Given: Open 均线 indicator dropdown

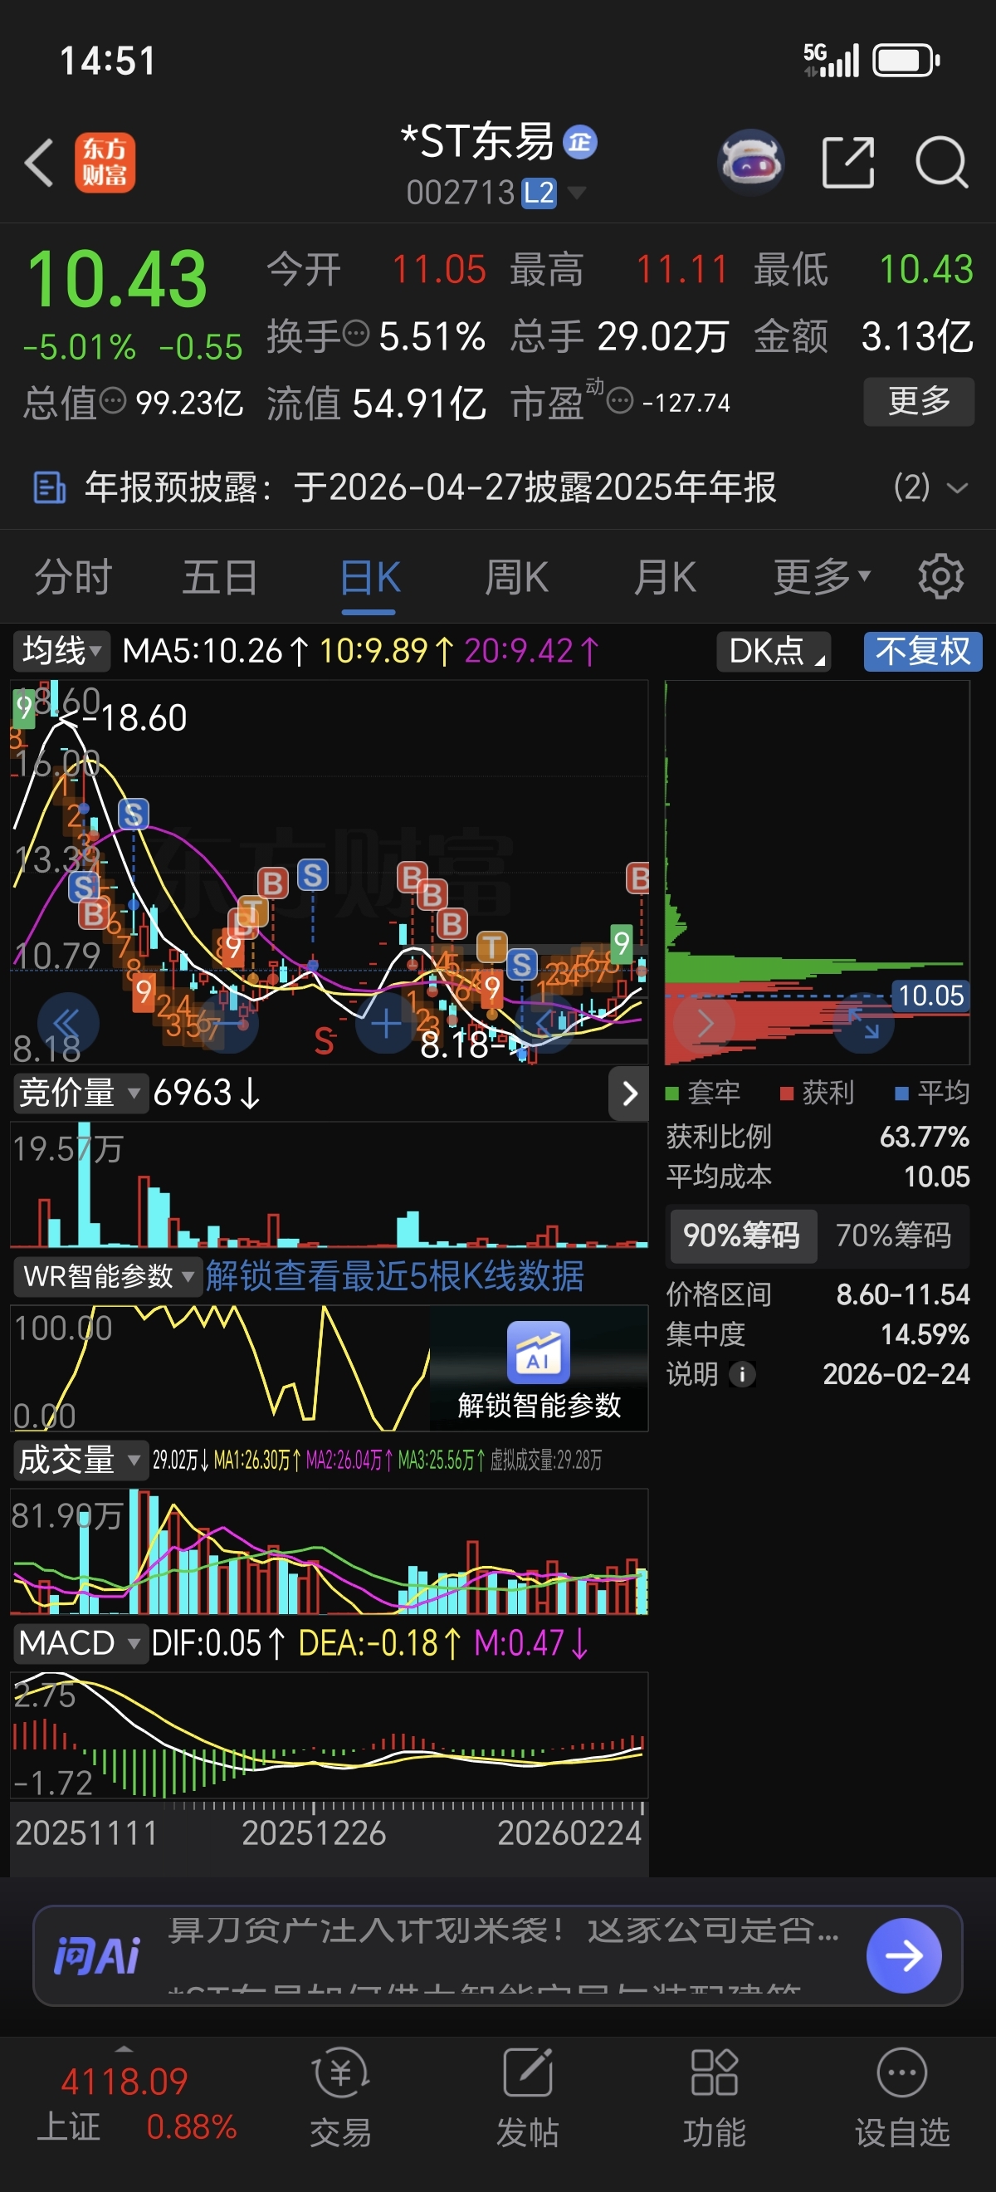Looking at the screenshot, I should [x=61, y=651].
